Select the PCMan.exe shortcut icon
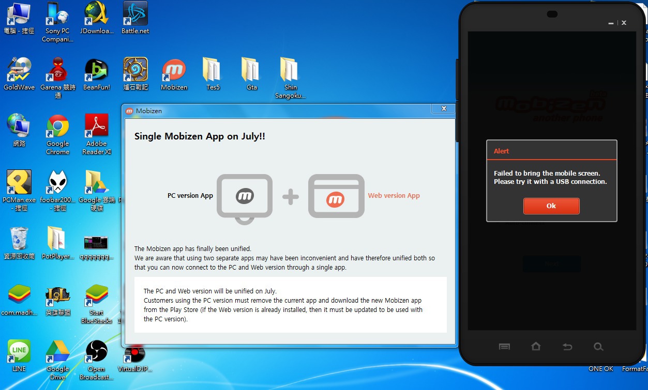This screenshot has width=648, height=390. pyautogui.click(x=19, y=191)
